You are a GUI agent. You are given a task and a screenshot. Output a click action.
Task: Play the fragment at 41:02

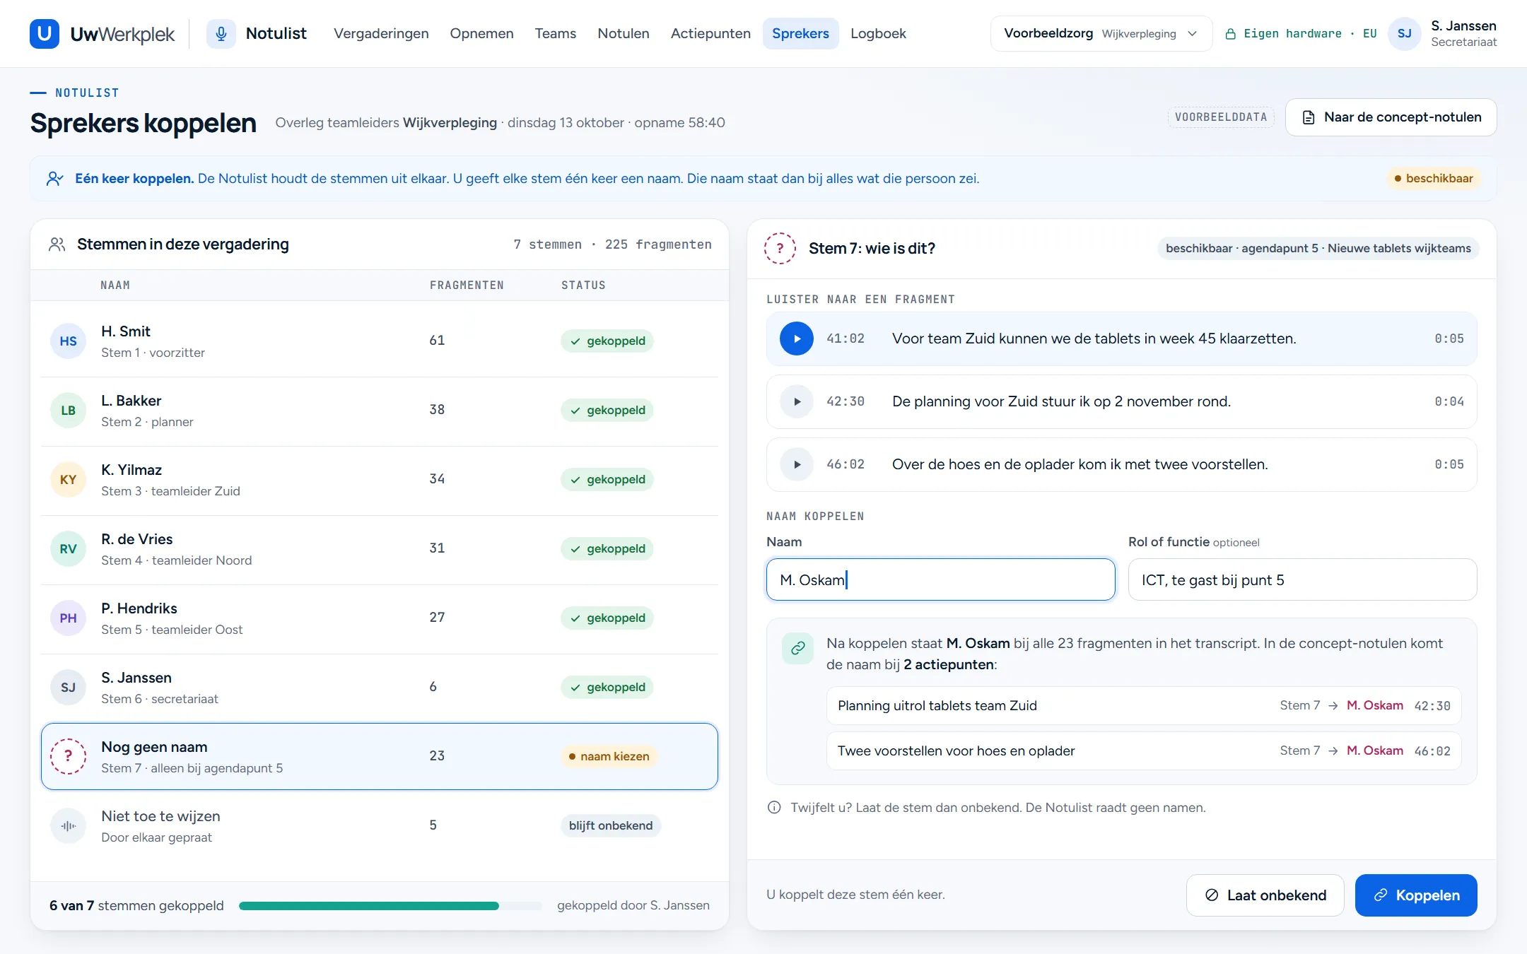796,338
